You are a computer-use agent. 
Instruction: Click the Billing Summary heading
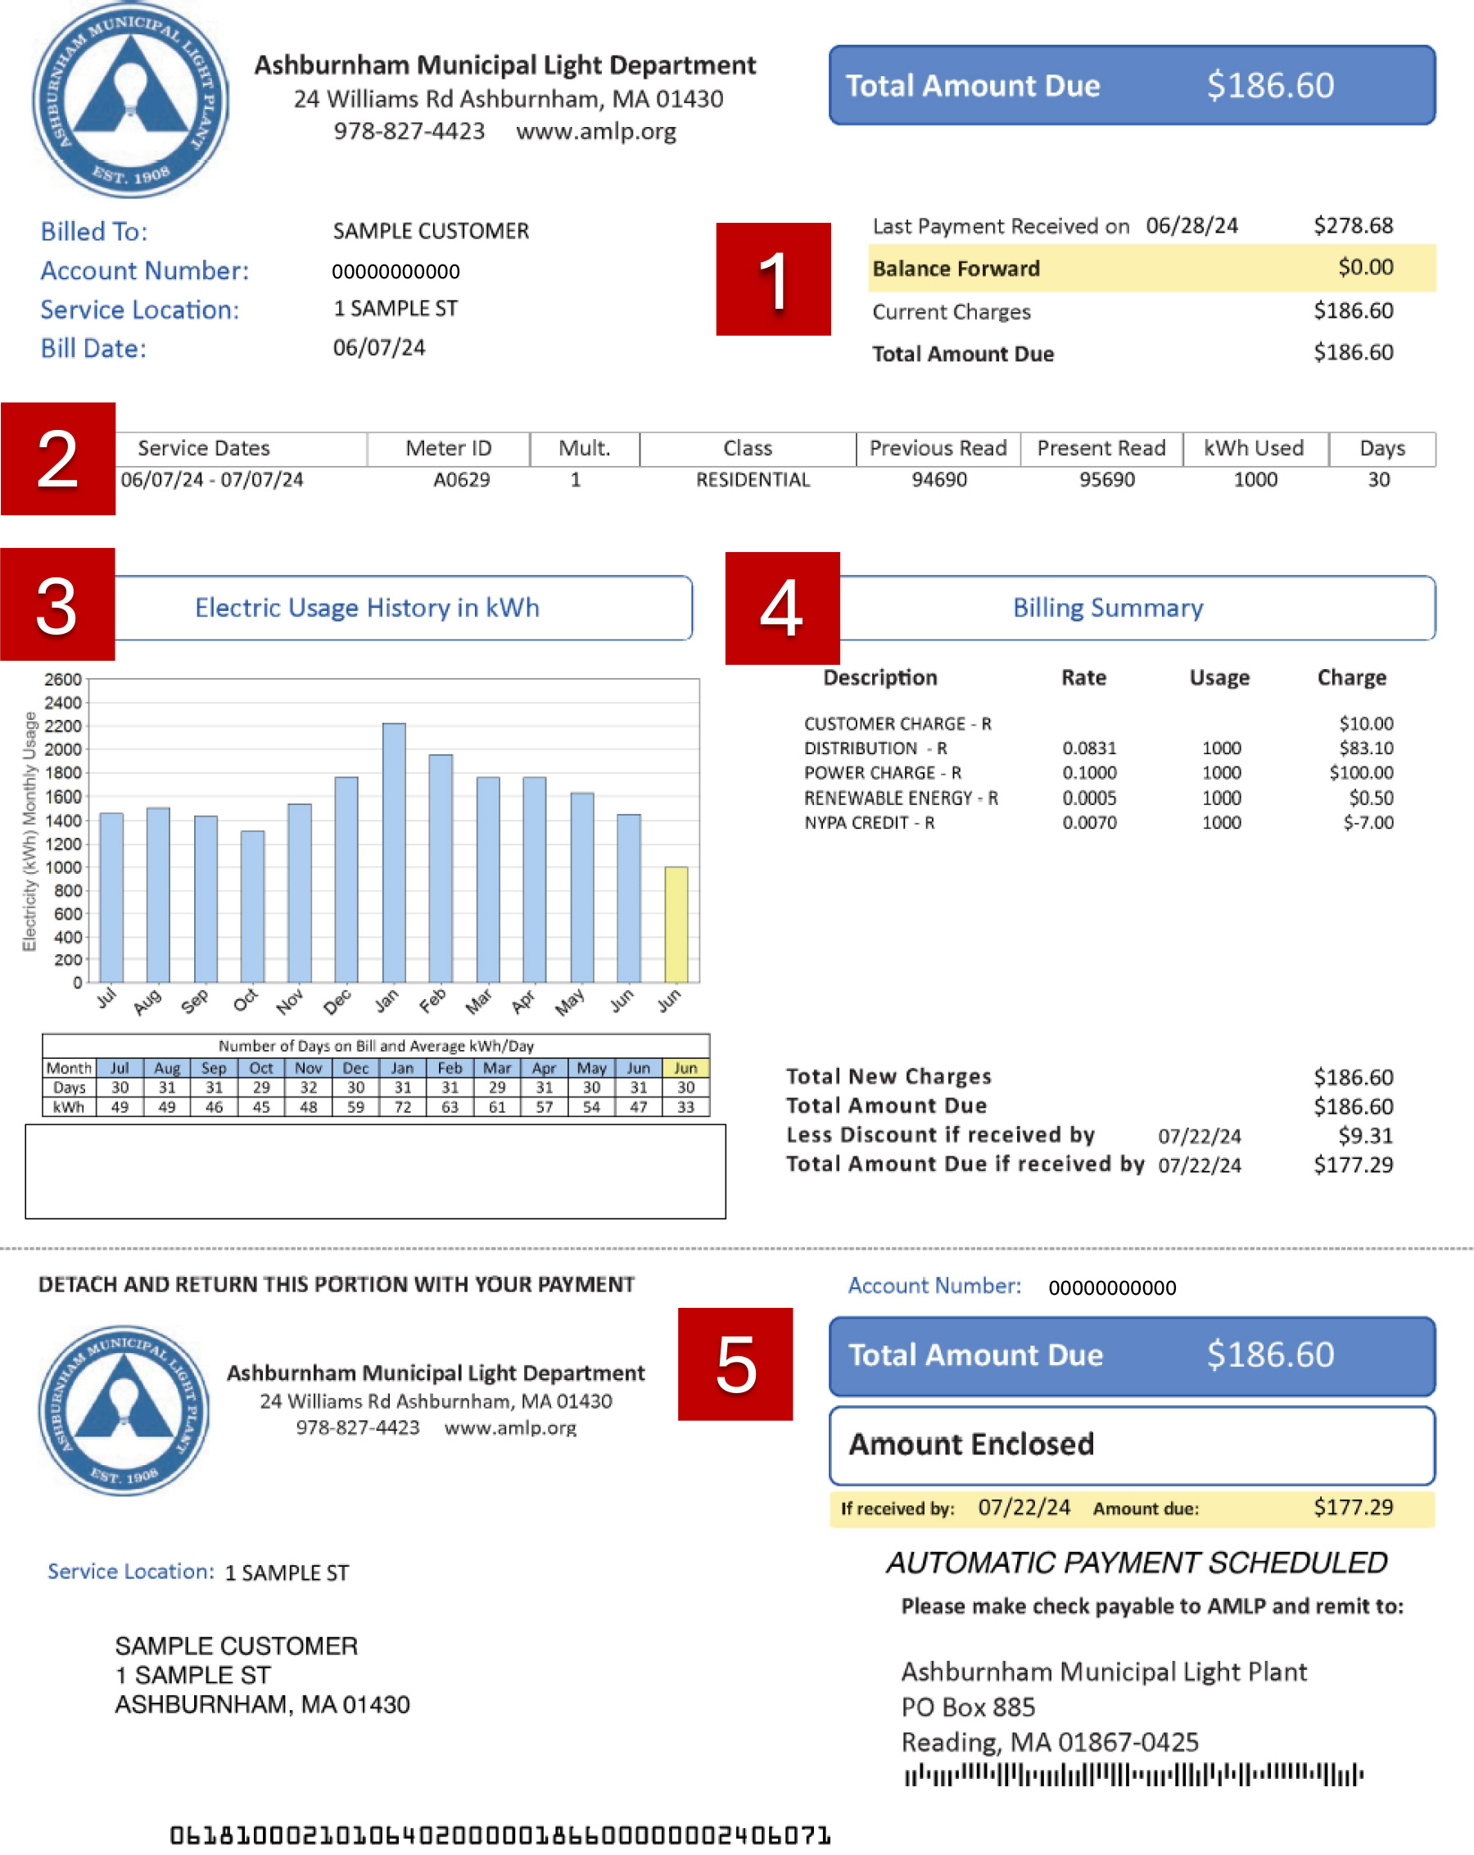[1107, 608]
